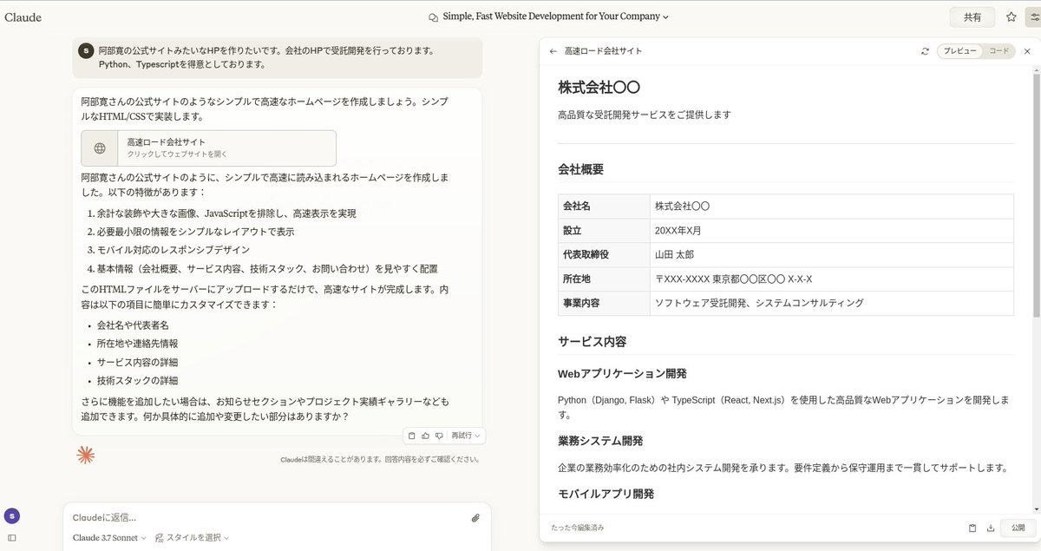Download the artifact file
1041x551 pixels.
coord(991,528)
